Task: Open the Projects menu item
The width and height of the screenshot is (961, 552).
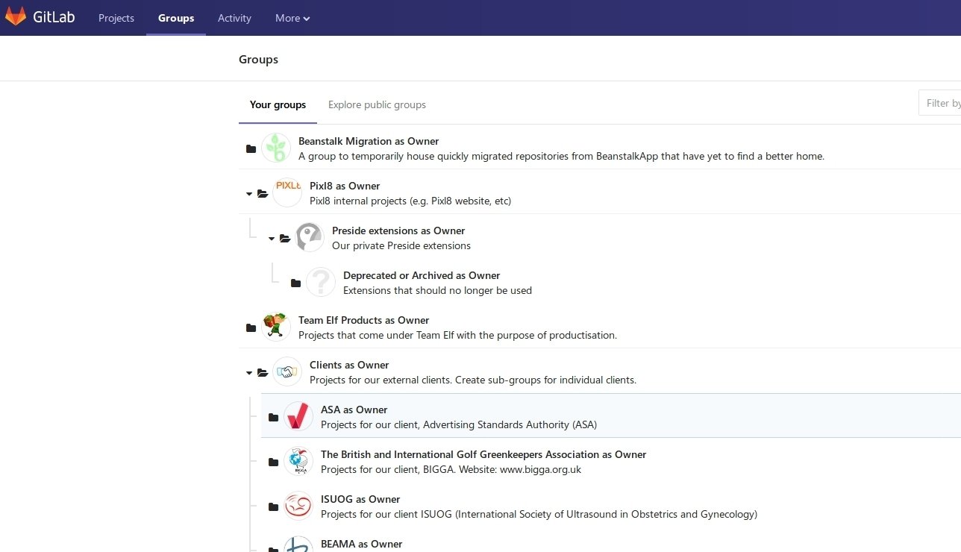Action: (x=116, y=18)
